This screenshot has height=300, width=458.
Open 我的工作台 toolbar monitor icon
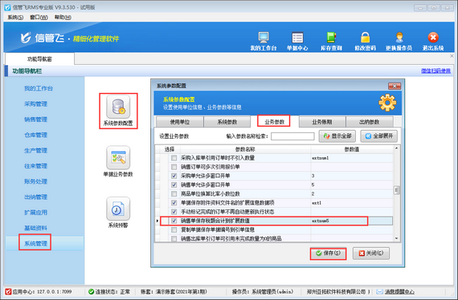(264, 38)
